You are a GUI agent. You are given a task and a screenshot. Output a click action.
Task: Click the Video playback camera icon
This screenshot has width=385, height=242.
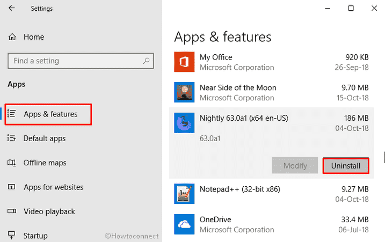click(x=11, y=211)
